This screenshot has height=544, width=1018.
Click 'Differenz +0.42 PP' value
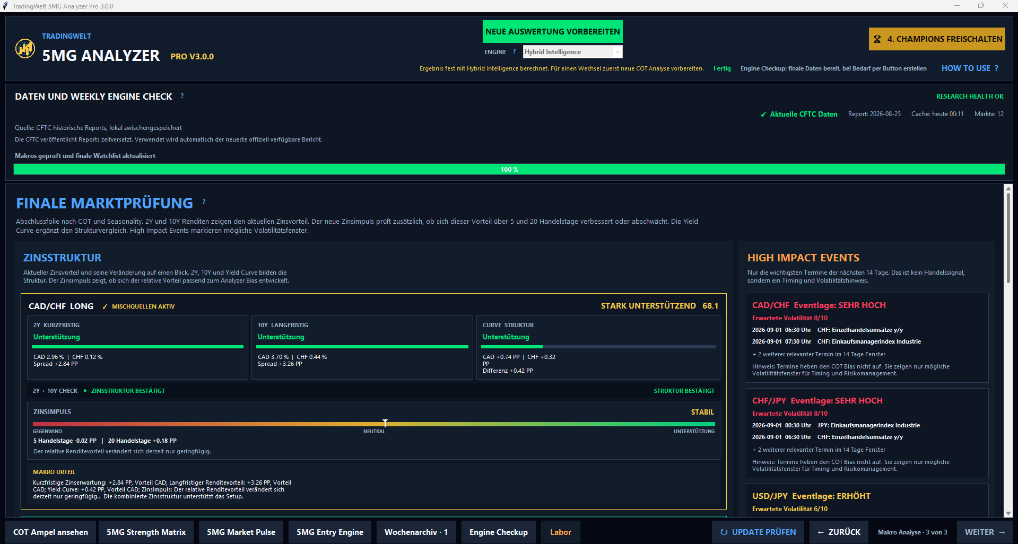pos(508,371)
